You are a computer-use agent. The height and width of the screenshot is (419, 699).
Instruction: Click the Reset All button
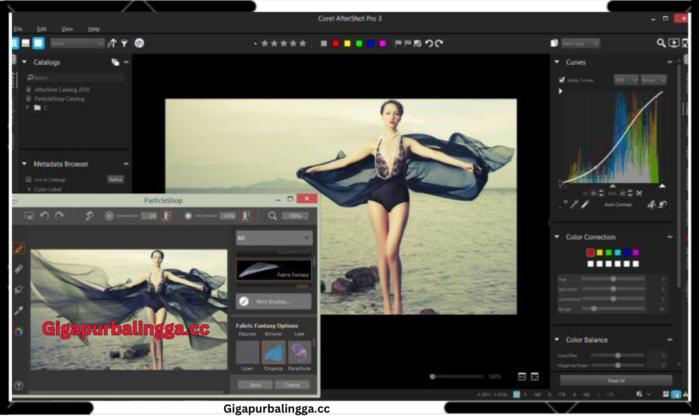coord(616,381)
